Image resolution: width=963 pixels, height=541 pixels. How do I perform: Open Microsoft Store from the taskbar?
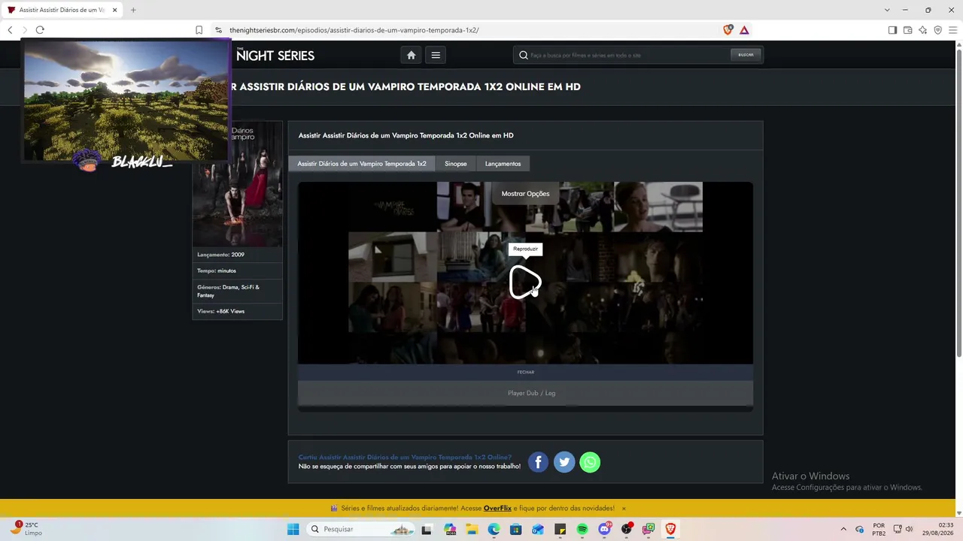(515, 529)
